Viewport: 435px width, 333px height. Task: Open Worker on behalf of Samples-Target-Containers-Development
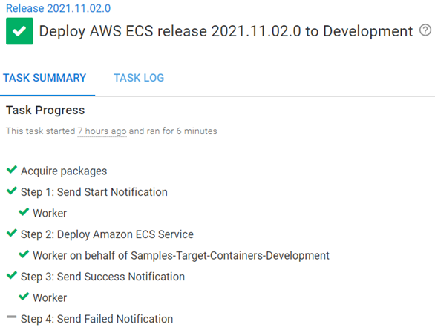[x=181, y=255]
